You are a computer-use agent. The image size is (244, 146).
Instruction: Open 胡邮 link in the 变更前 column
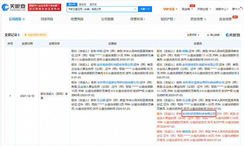tap(100, 51)
